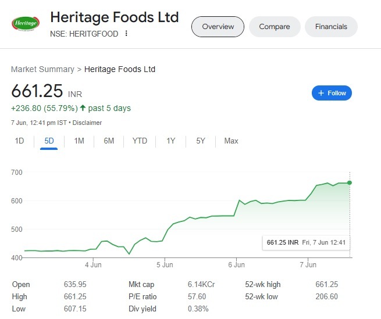The image size is (381, 319).
Task: Click the 6 Jun axis label
Action: pos(236,264)
